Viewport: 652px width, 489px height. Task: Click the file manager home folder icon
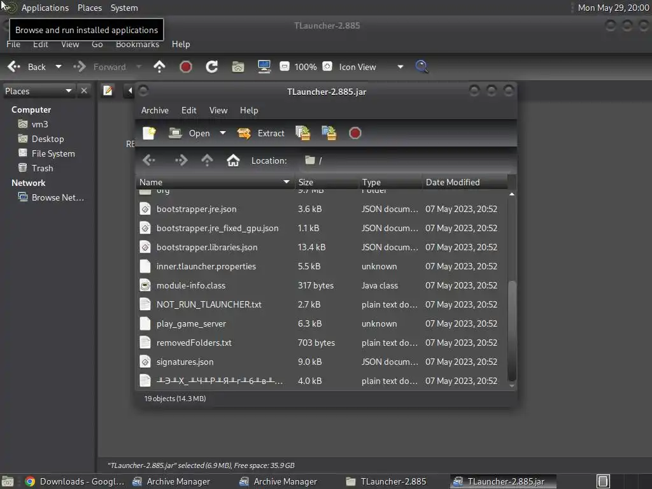[238, 66]
